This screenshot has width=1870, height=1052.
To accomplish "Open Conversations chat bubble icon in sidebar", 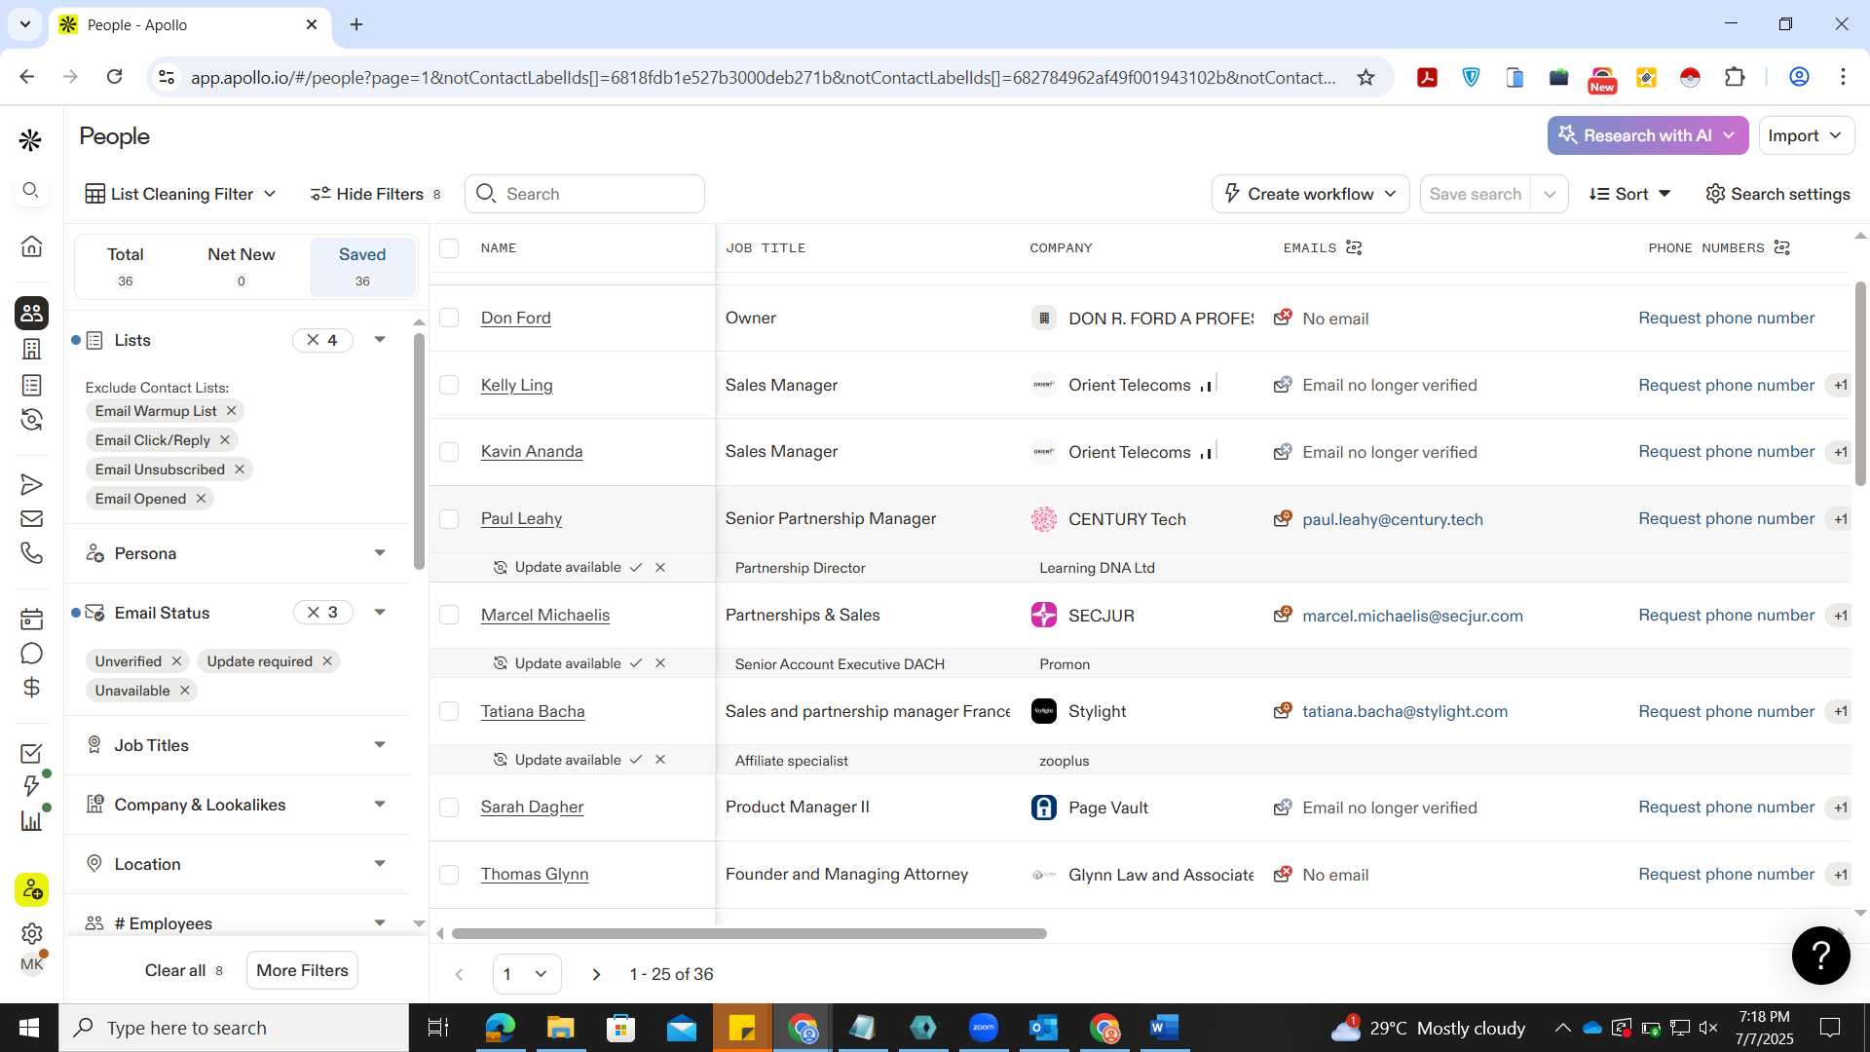I will 31,654.
